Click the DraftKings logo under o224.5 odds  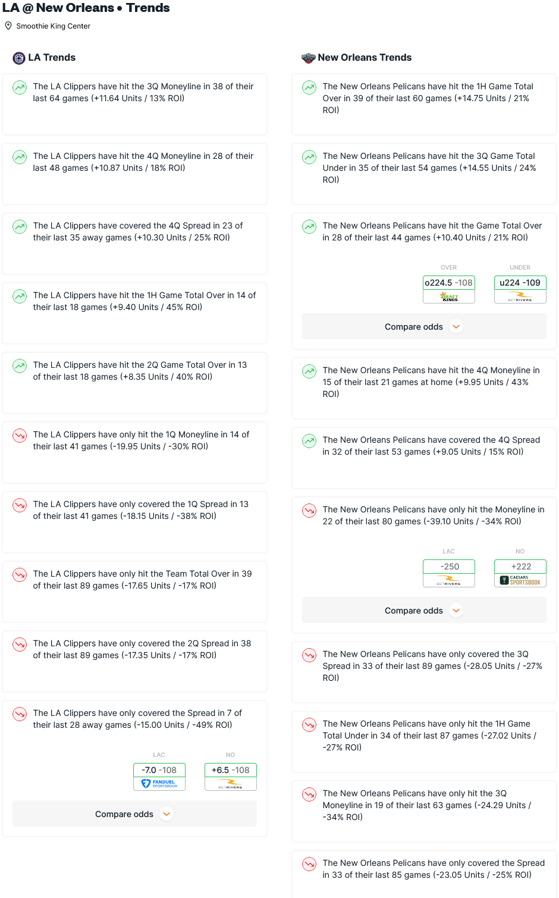(x=449, y=296)
